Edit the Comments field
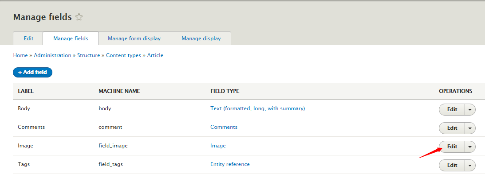This screenshot has width=485, height=178. click(452, 128)
